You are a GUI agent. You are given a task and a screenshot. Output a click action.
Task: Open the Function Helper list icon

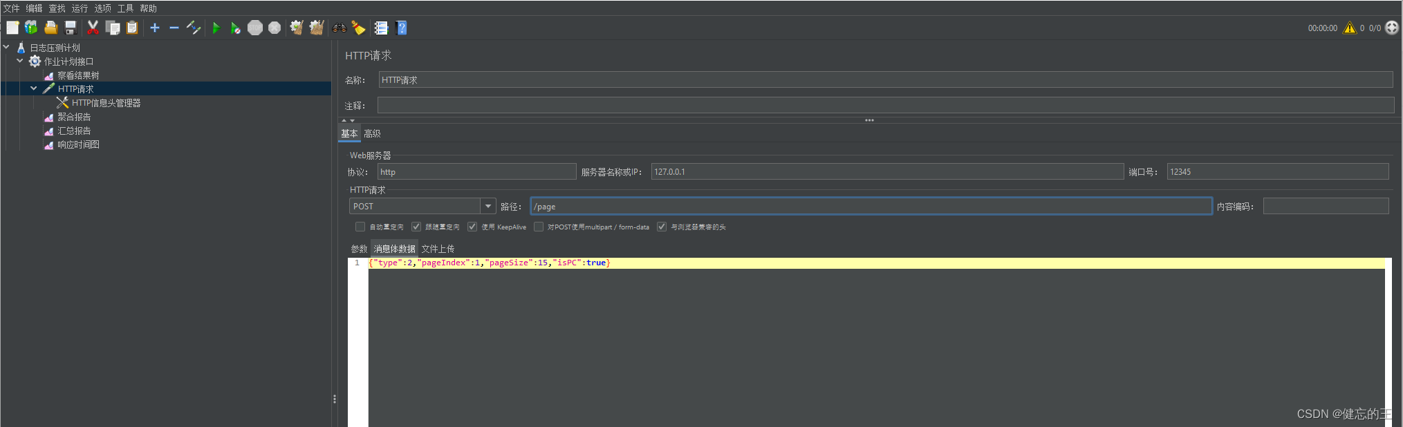381,28
